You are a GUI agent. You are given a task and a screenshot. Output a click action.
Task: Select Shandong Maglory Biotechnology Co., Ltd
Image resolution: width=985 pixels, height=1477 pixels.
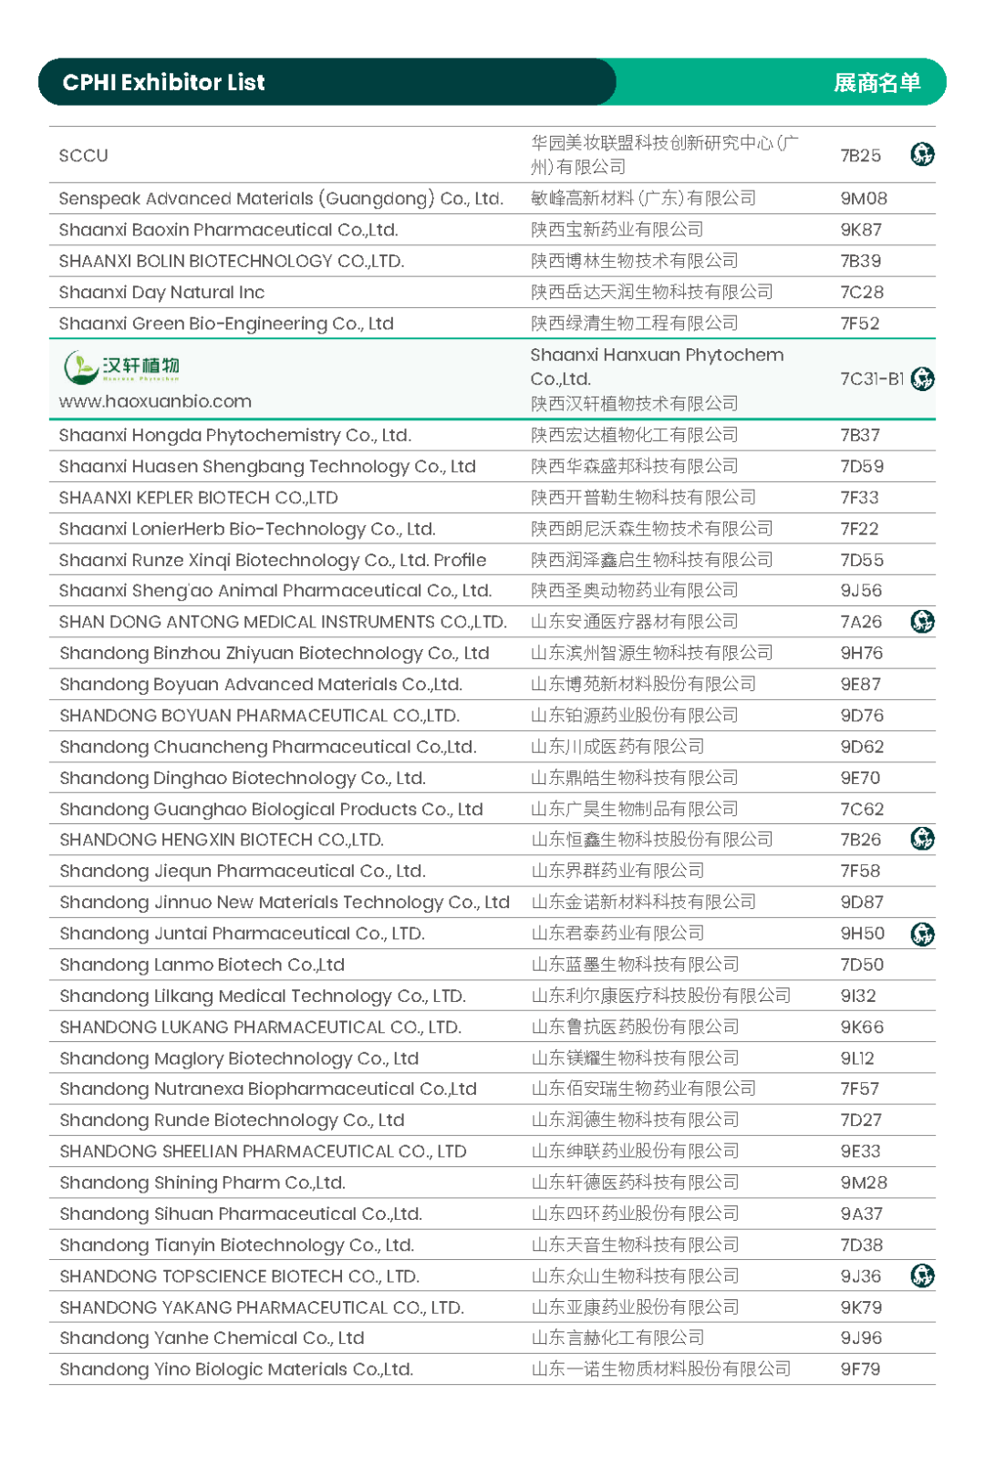click(x=239, y=1059)
